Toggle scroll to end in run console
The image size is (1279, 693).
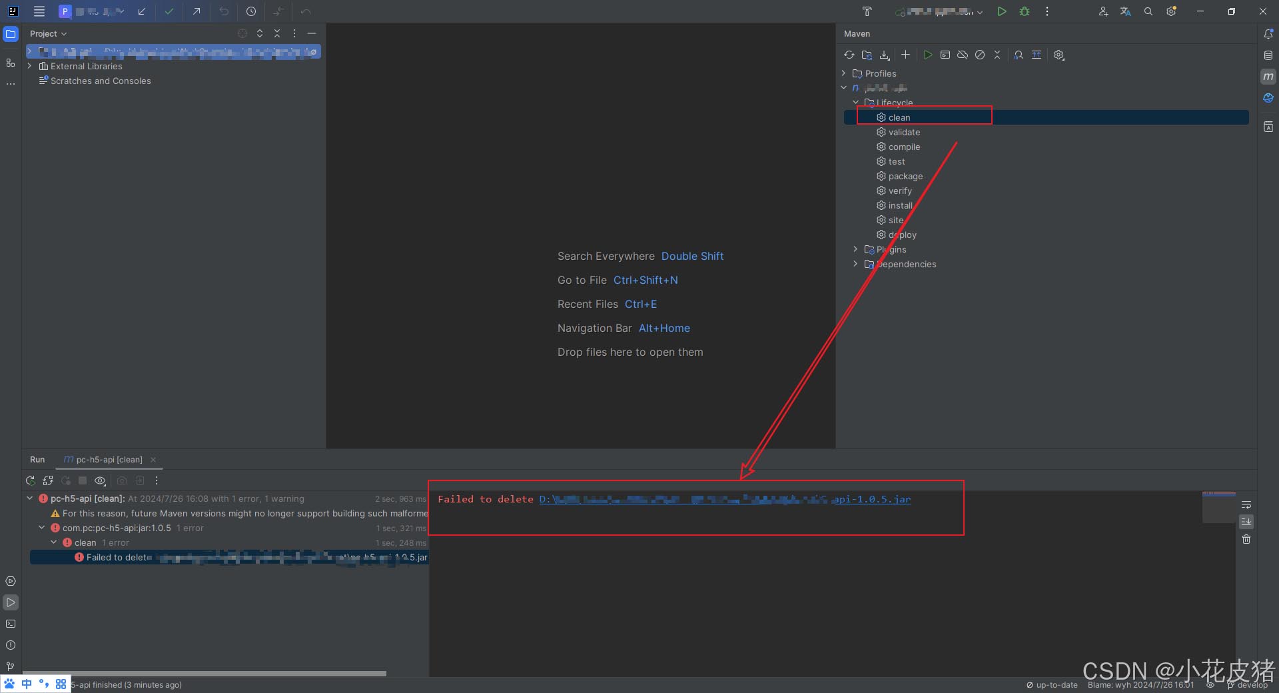tap(1246, 522)
